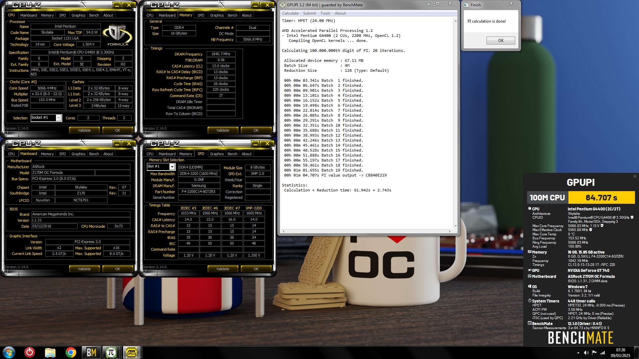Viewport: 639px width, 359px height.
Task: Click XMP-3200 column header in Timings Table
Action: pyautogui.click(x=254, y=208)
